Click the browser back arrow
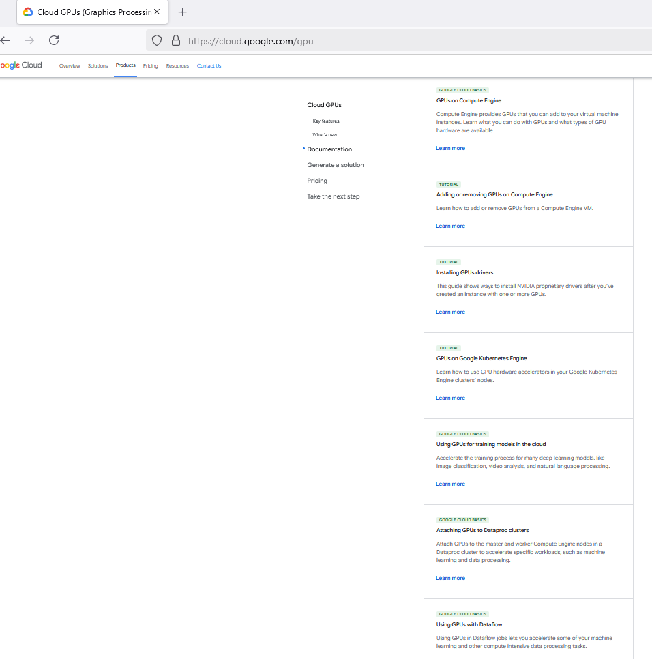 coord(5,40)
